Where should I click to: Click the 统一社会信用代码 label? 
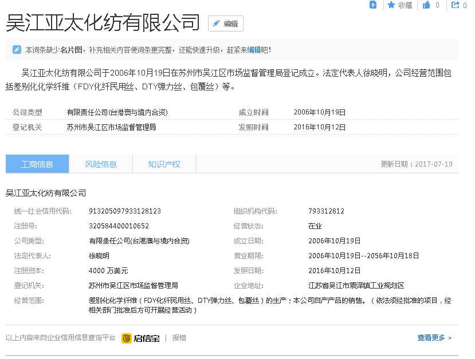43,211
